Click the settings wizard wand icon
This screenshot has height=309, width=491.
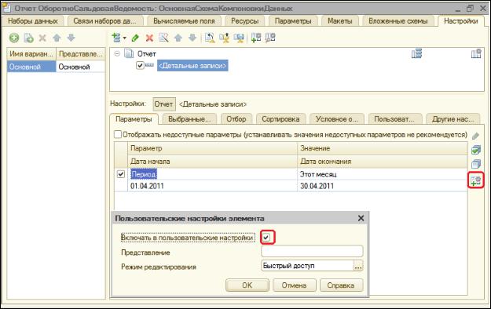(x=163, y=38)
